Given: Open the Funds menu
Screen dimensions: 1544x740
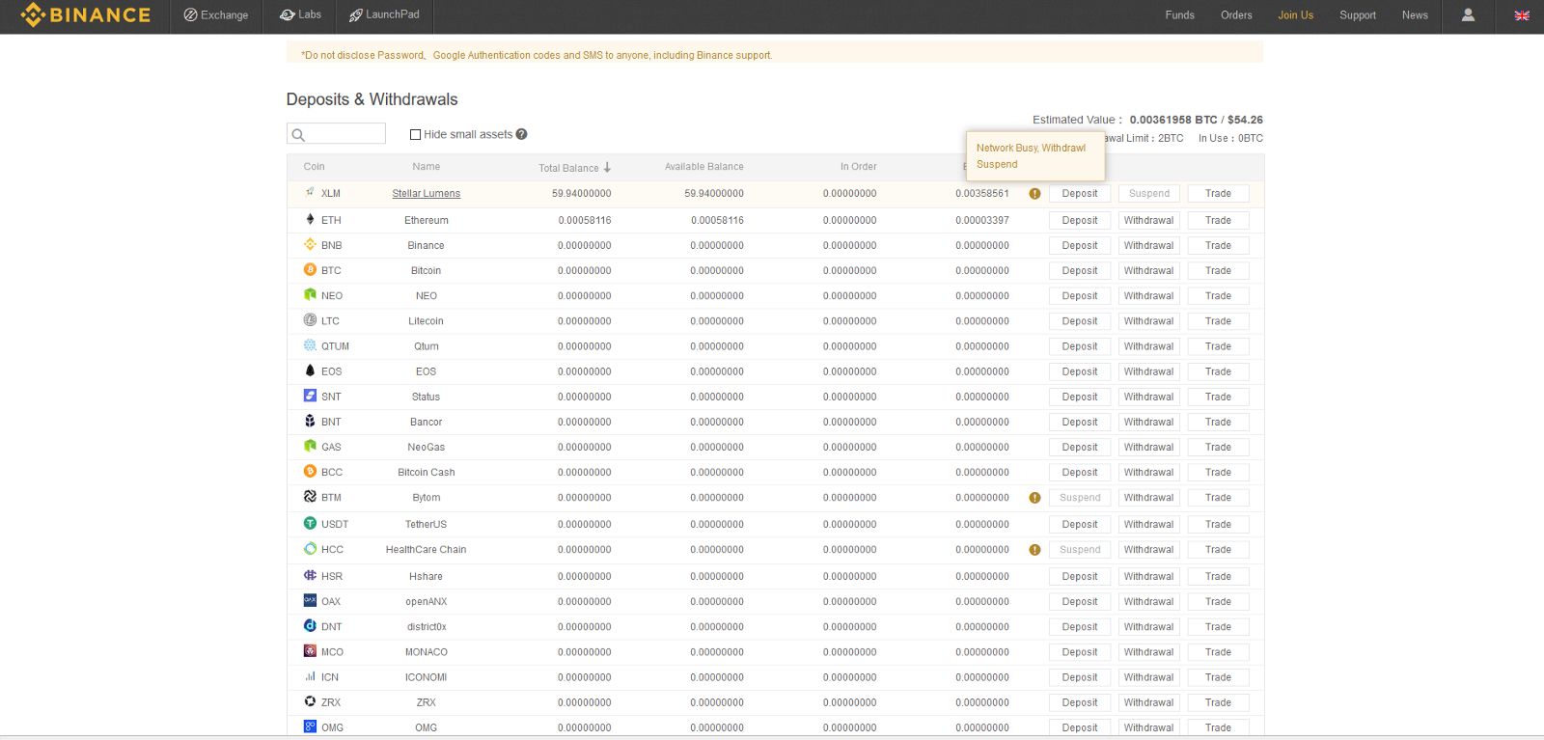Looking at the screenshot, I should [x=1179, y=15].
